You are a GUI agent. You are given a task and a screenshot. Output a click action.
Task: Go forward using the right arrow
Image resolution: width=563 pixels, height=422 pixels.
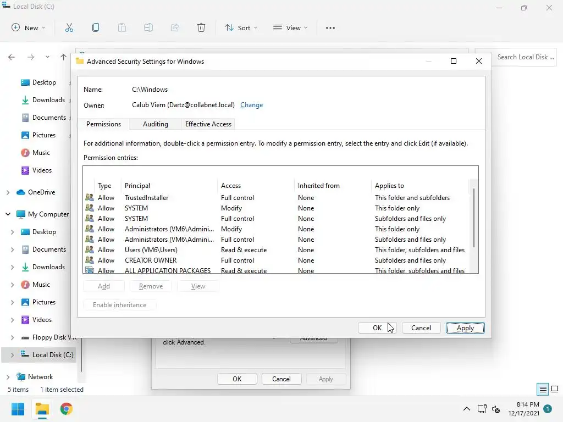31,57
